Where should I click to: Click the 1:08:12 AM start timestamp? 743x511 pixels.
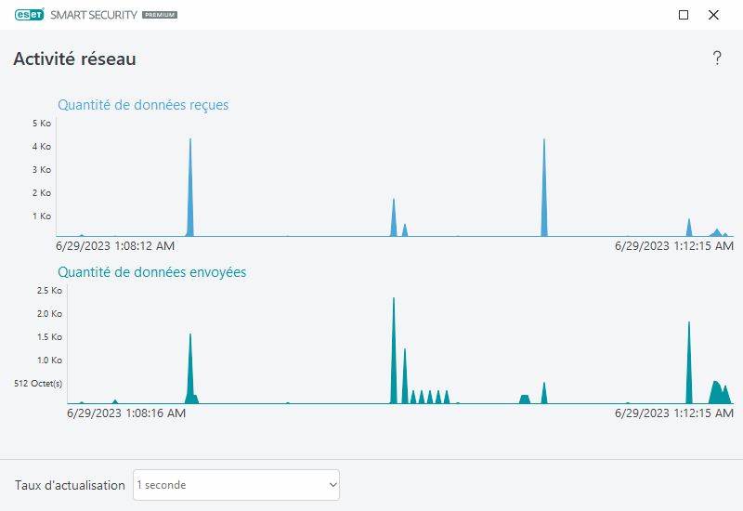[114, 246]
